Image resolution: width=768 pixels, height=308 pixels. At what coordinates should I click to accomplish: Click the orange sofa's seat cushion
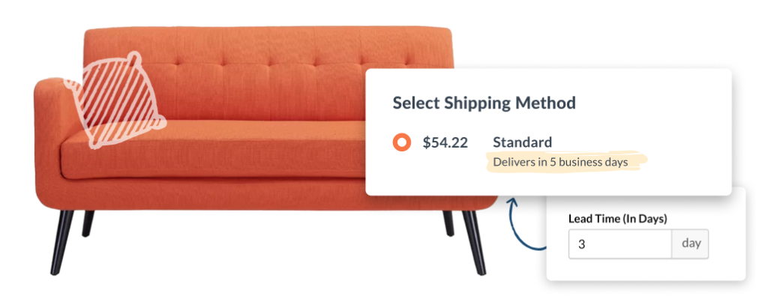coord(215,149)
